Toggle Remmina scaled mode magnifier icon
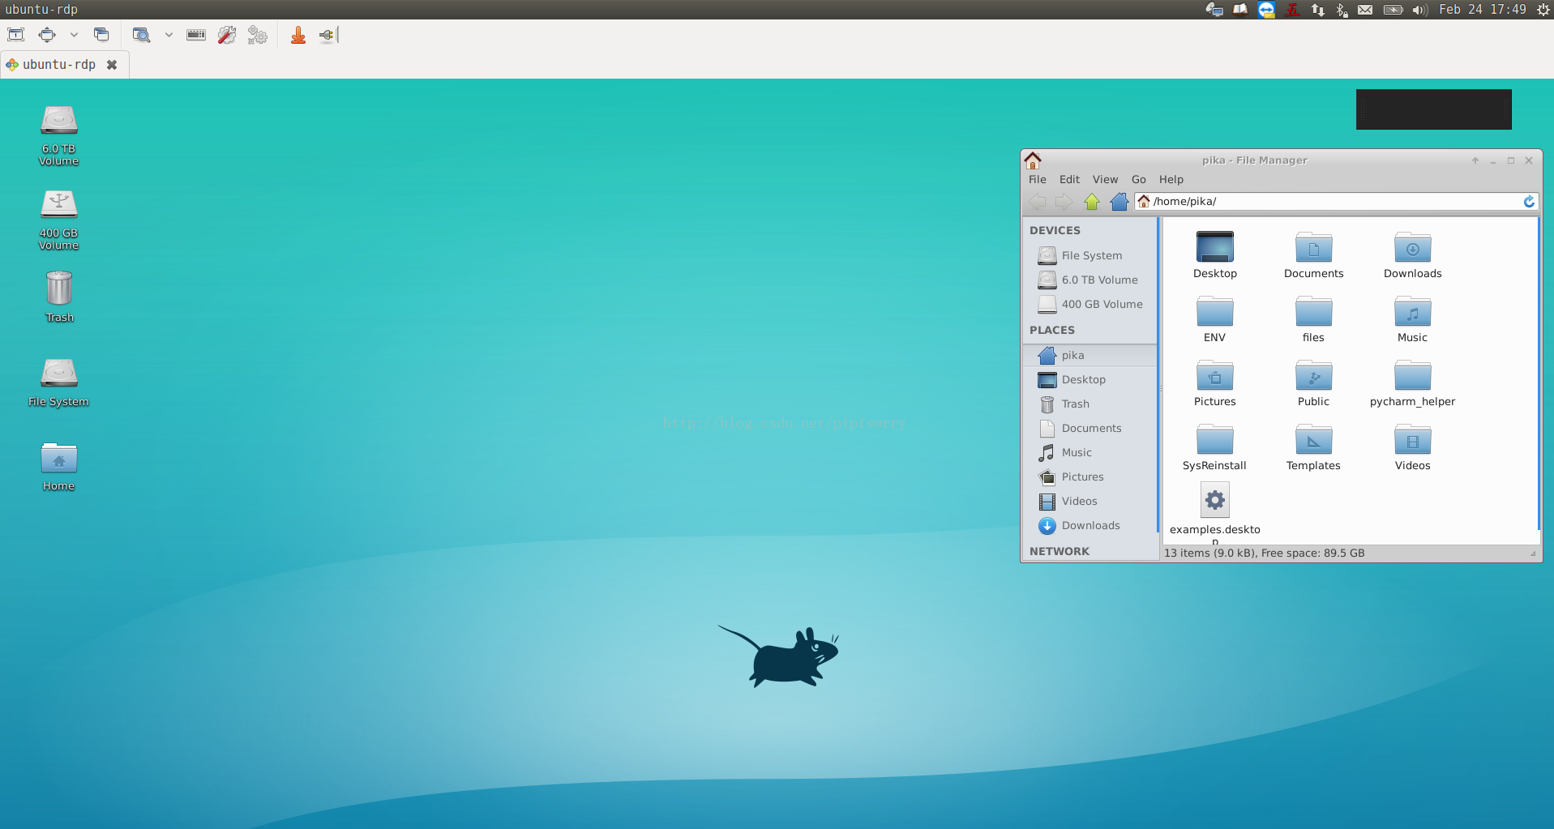Screen dimensions: 1554x829 [142, 35]
